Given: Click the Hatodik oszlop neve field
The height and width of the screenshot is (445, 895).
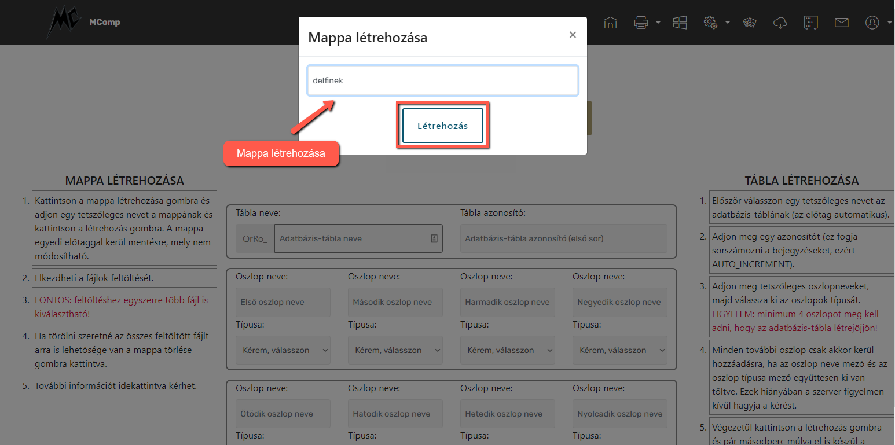Looking at the screenshot, I should 395,414.
